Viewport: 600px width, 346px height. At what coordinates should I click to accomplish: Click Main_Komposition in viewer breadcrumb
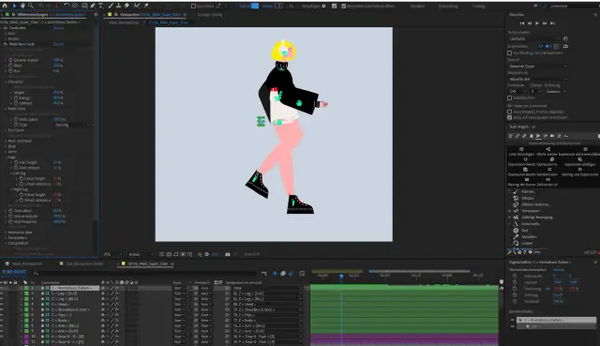point(124,23)
